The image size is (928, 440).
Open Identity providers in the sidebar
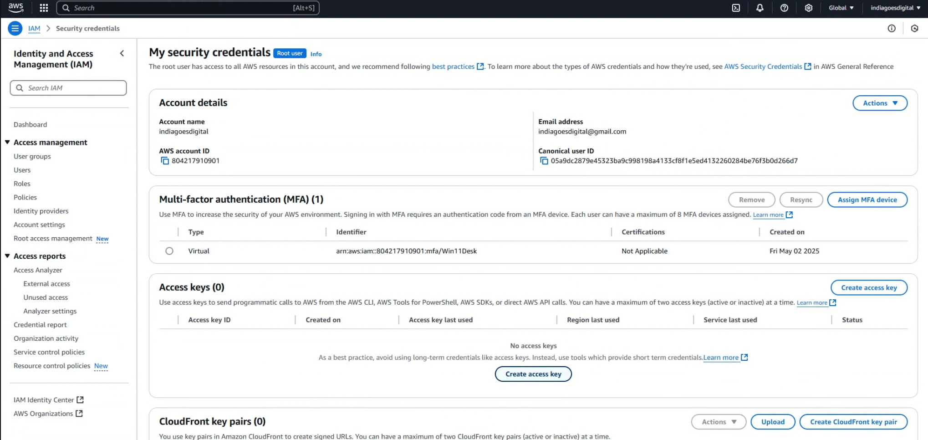41,211
